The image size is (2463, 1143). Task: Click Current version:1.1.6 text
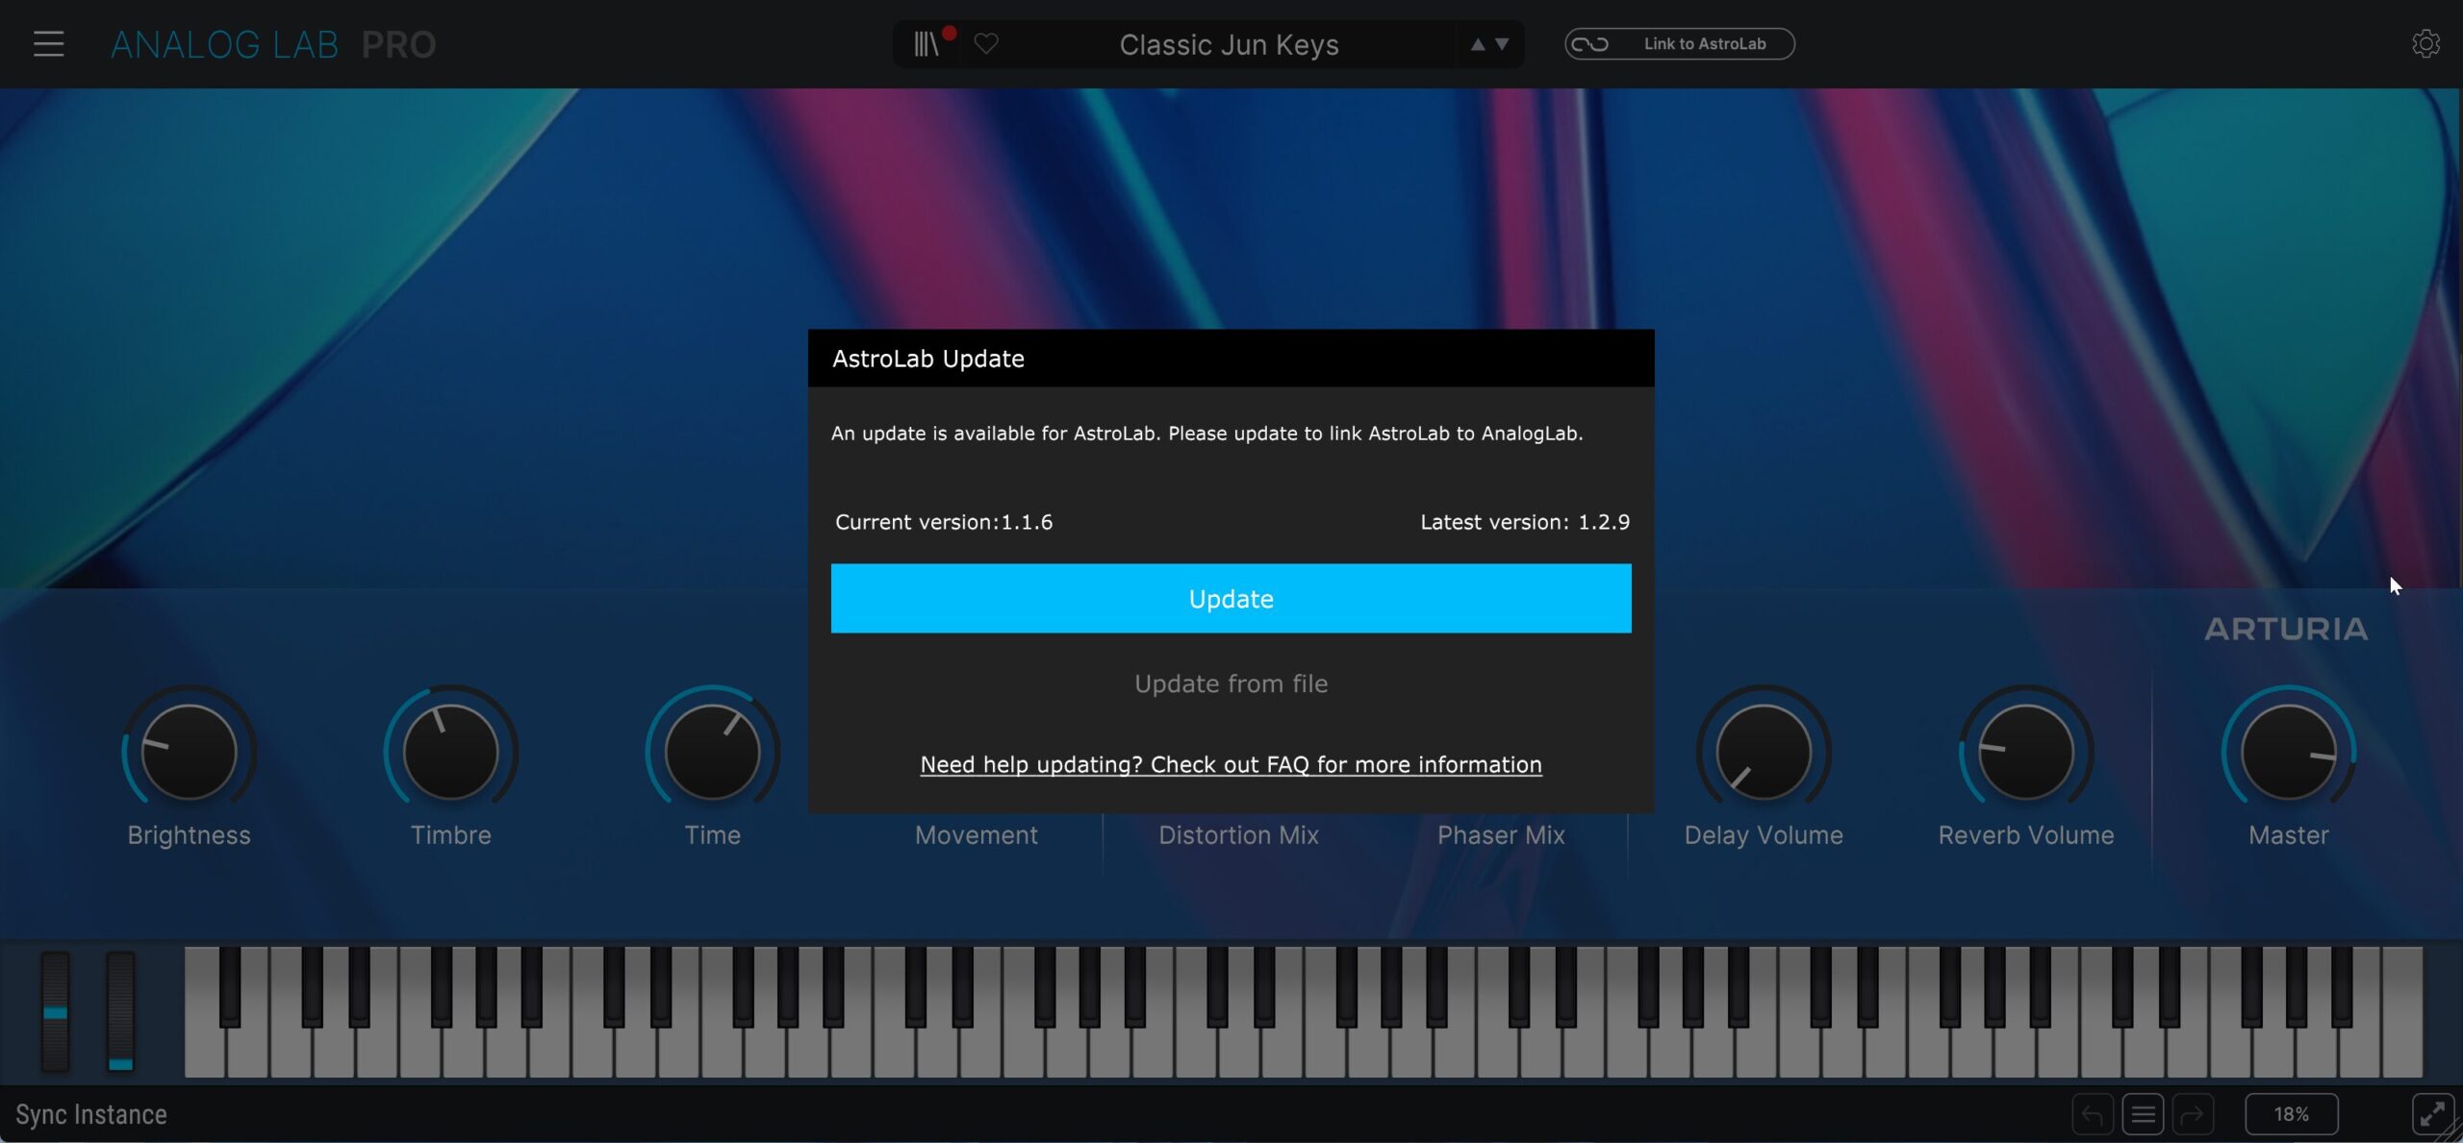click(944, 522)
